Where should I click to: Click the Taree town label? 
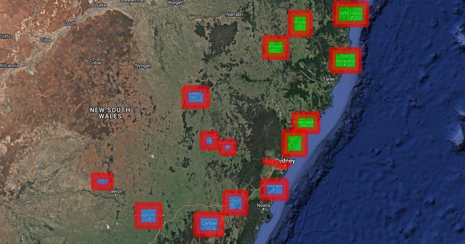[x=329, y=79]
